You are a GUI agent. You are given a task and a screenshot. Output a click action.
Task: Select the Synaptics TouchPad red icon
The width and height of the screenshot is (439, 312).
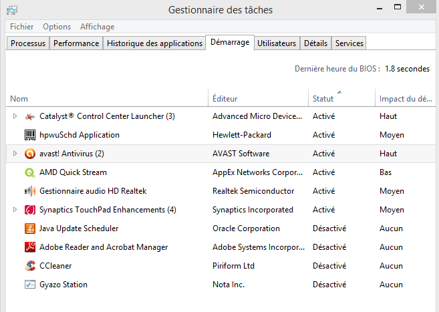click(29, 210)
